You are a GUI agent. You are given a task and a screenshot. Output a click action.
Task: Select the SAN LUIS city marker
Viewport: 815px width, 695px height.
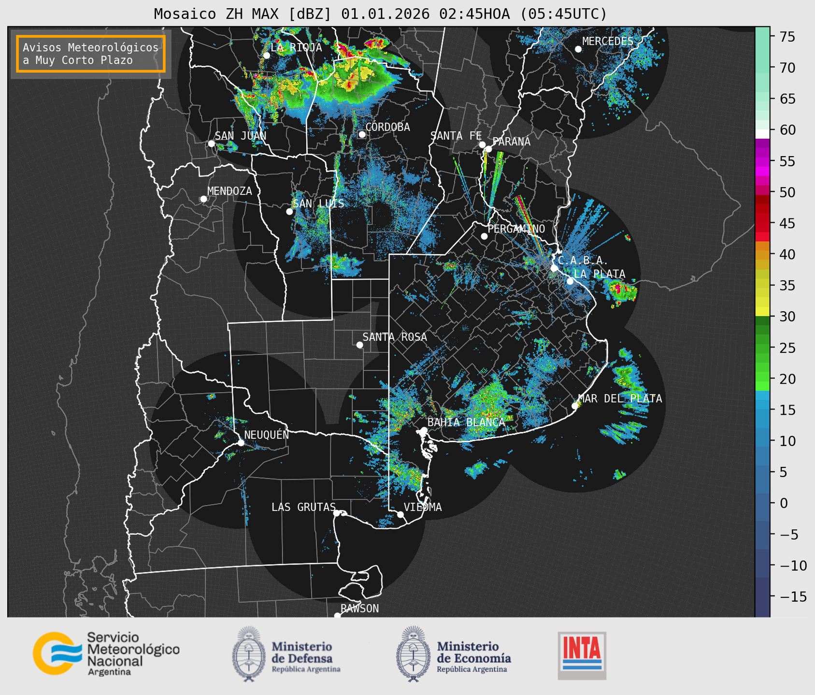click(x=289, y=212)
